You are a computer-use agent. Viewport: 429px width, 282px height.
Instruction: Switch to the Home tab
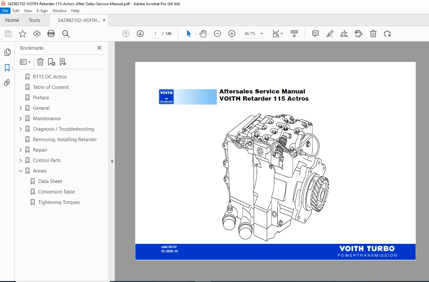[12, 20]
